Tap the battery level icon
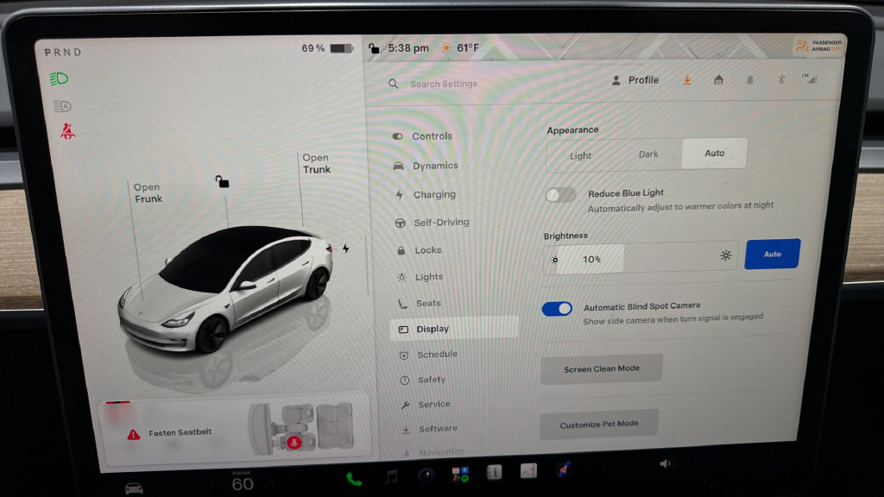This screenshot has height=497, width=884. click(x=341, y=48)
